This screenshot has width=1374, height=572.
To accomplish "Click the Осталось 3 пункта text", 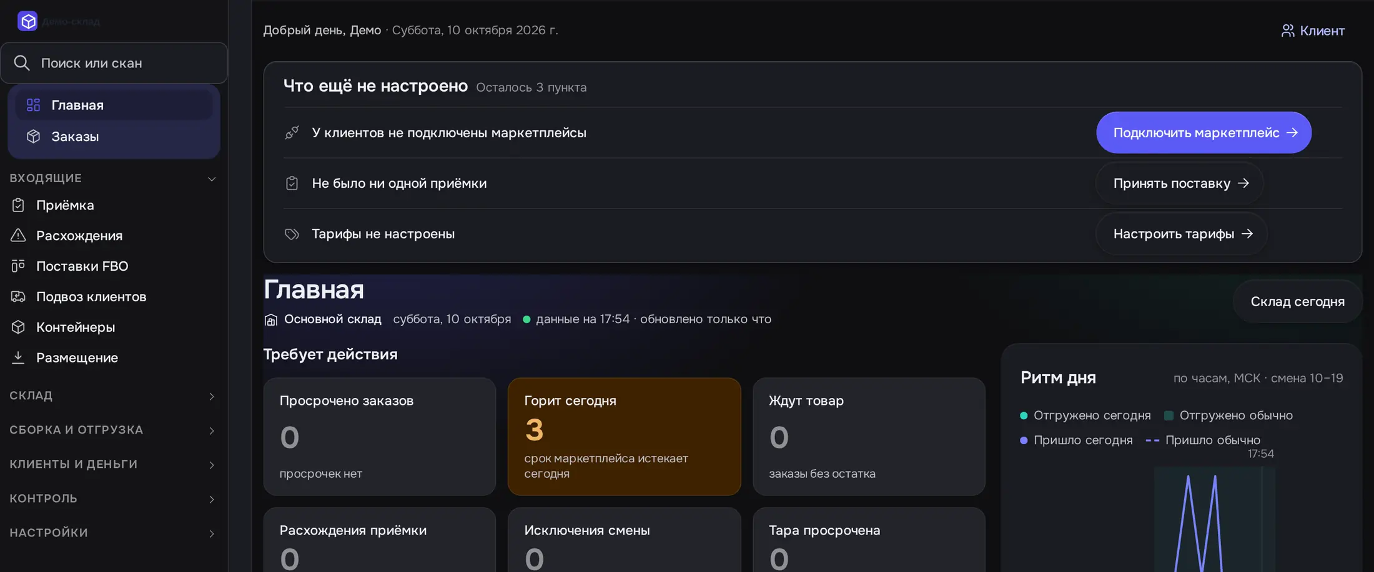I will pyautogui.click(x=531, y=87).
